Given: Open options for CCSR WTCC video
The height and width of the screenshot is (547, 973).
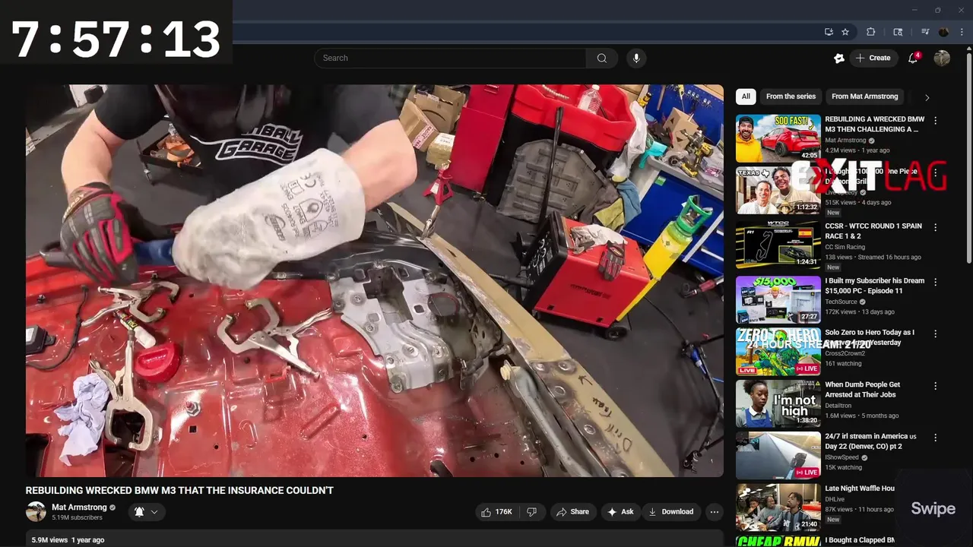Looking at the screenshot, I should 935,227.
